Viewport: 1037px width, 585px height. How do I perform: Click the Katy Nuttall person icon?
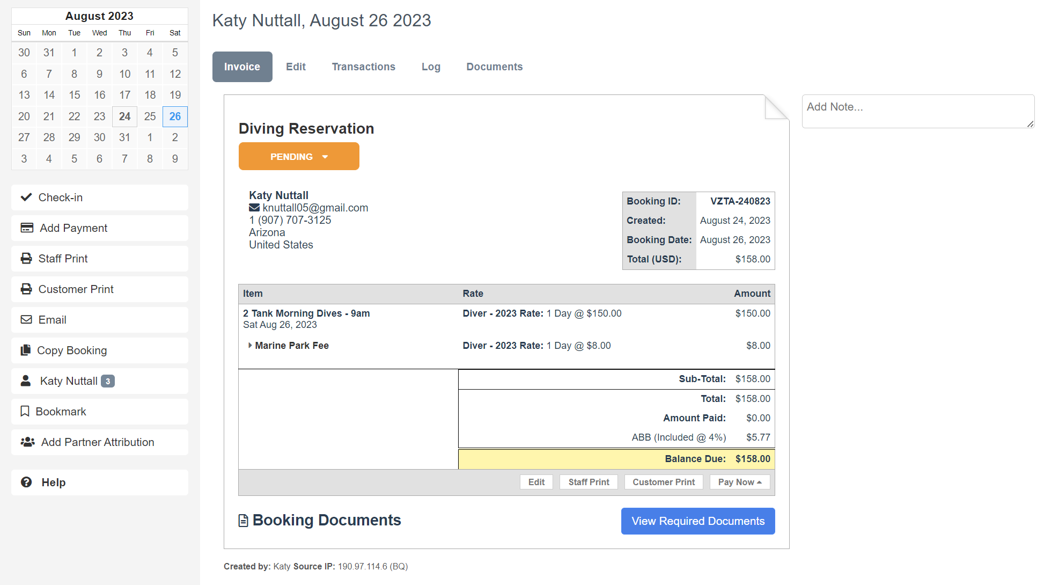26,381
